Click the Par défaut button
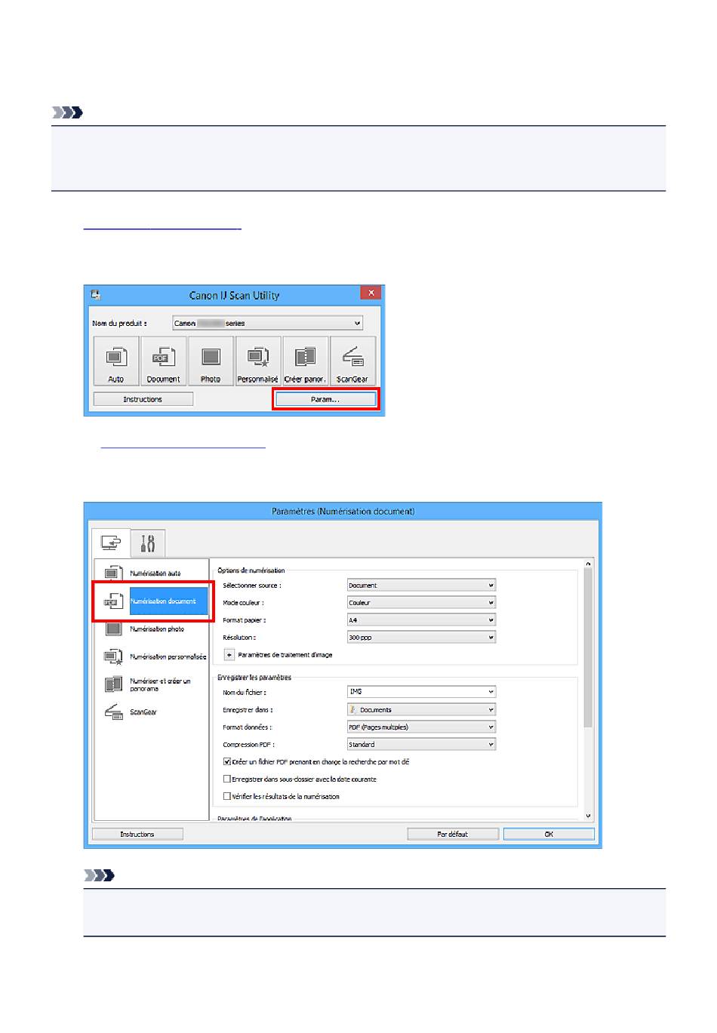The width and height of the screenshot is (717, 1033). (x=453, y=835)
